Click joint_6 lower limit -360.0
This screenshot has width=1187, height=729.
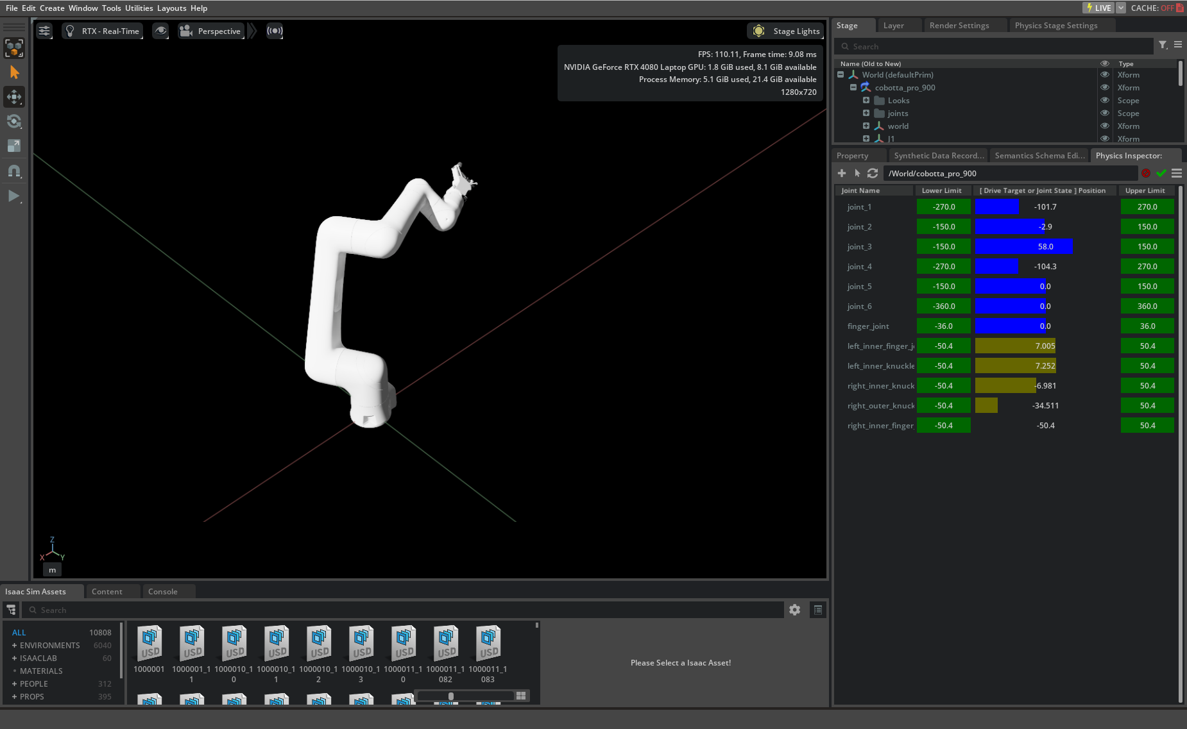(944, 306)
